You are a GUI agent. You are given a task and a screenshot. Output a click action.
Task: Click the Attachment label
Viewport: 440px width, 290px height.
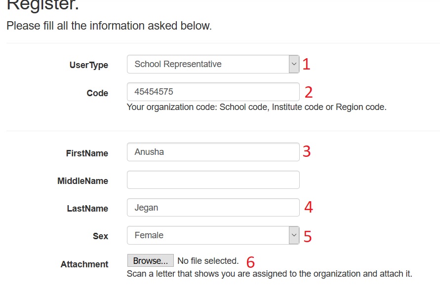84,264
